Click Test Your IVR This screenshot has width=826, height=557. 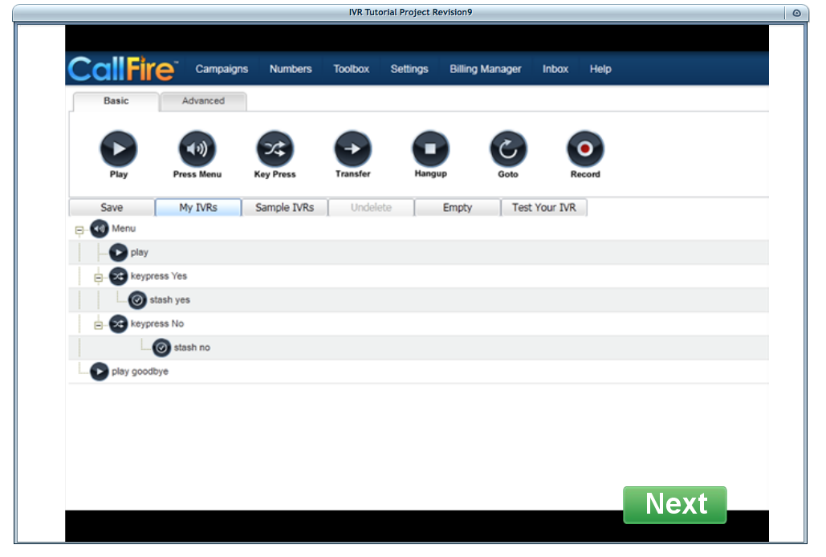click(543, 207)
